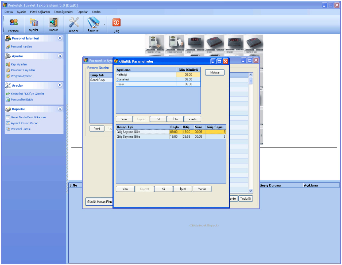The image size is (342, 265).
Task: Select the Cumartesi row
Action: click(x=146, y=79)
